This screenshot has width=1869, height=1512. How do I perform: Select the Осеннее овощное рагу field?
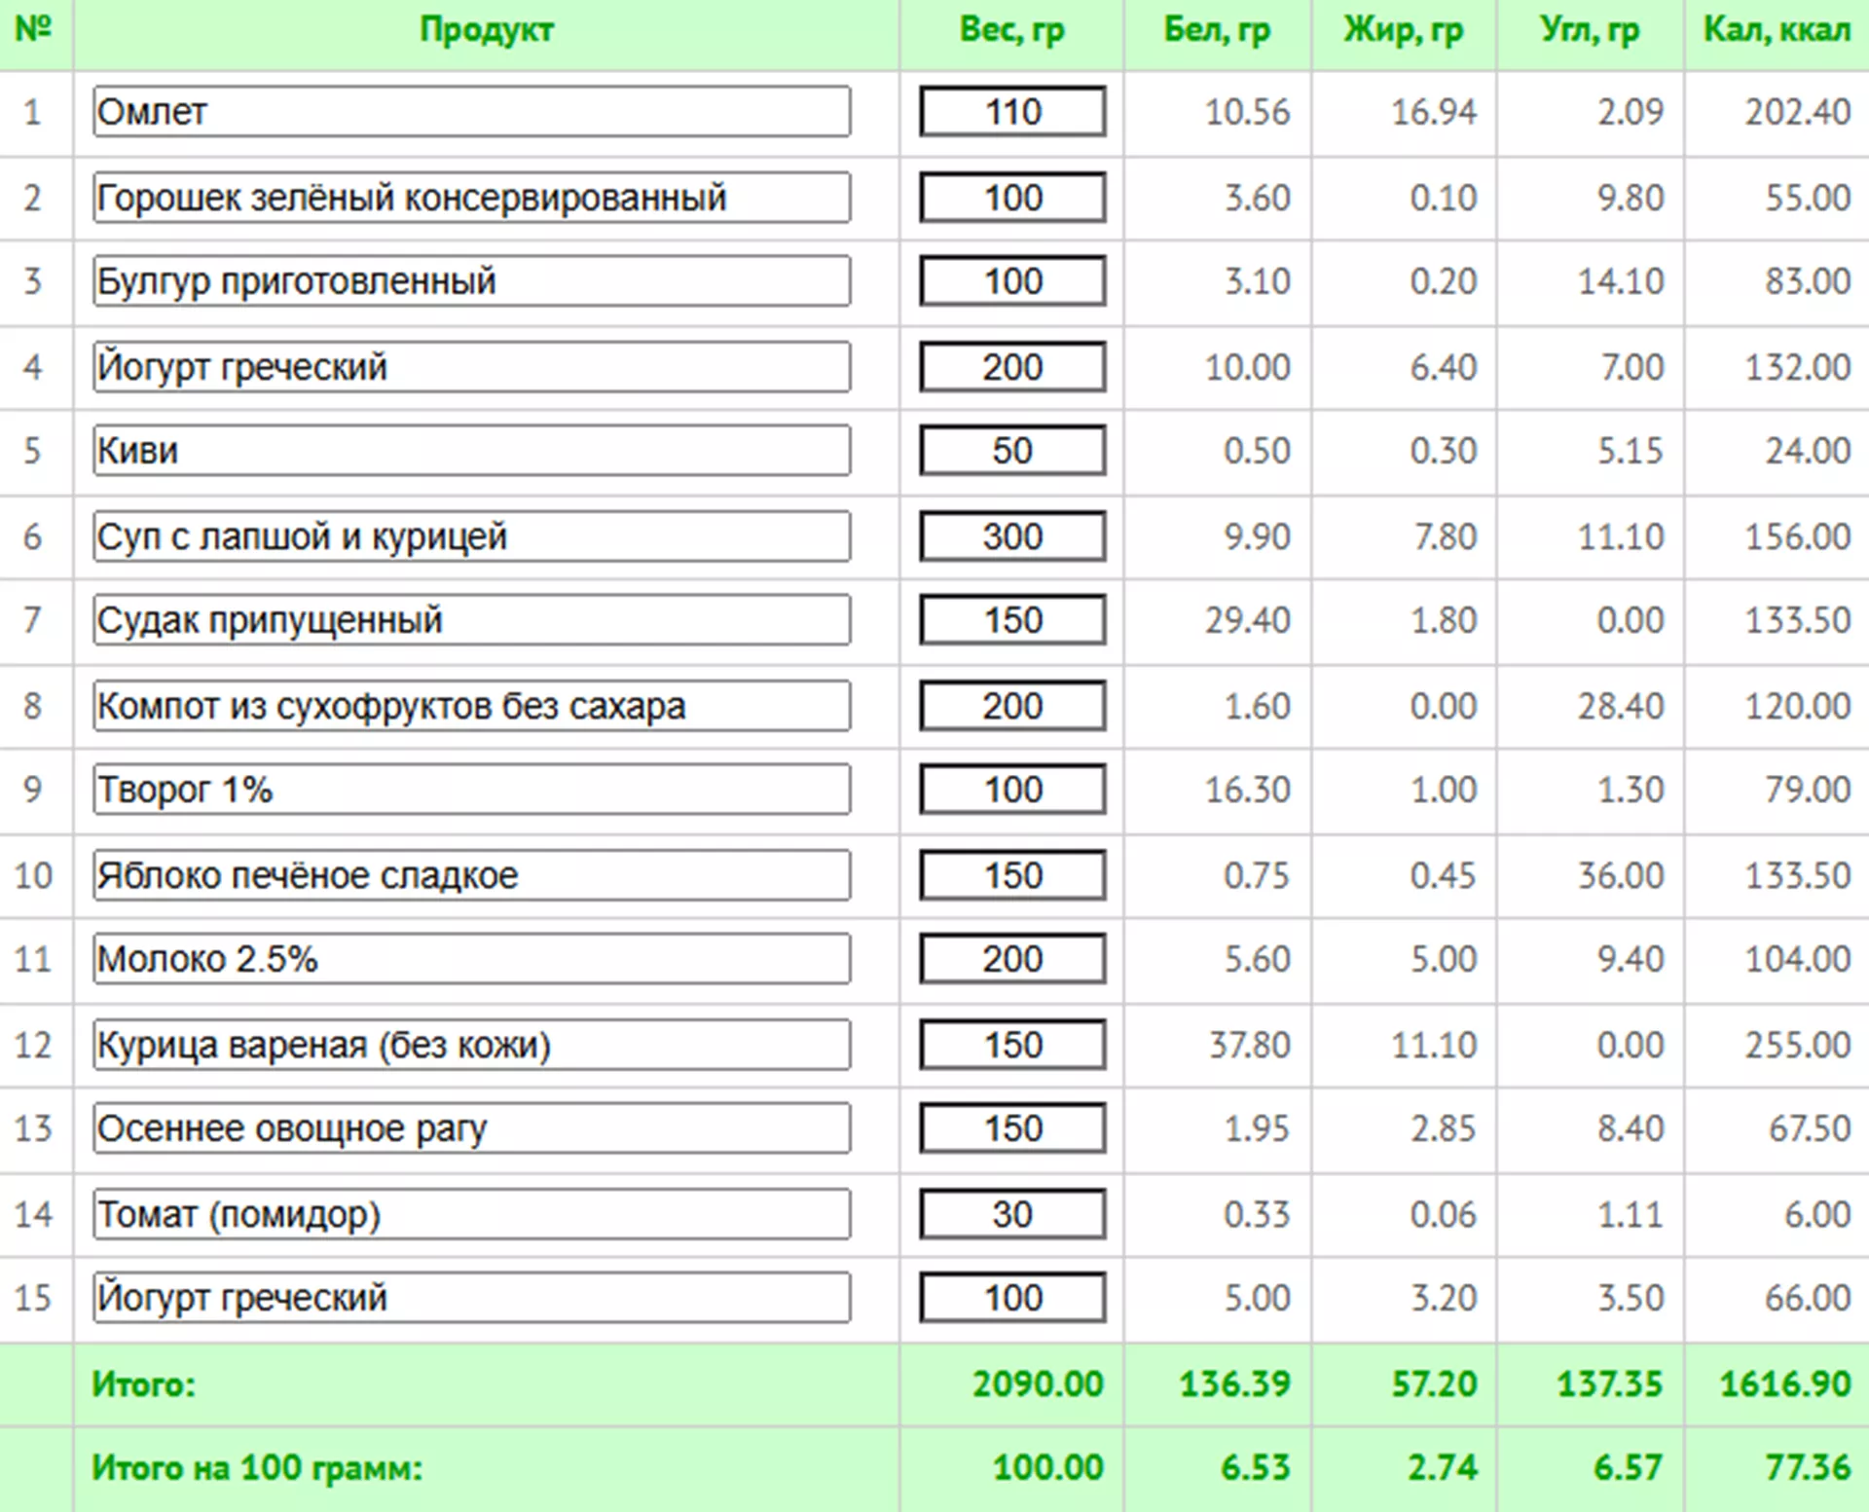(472, 1128)
